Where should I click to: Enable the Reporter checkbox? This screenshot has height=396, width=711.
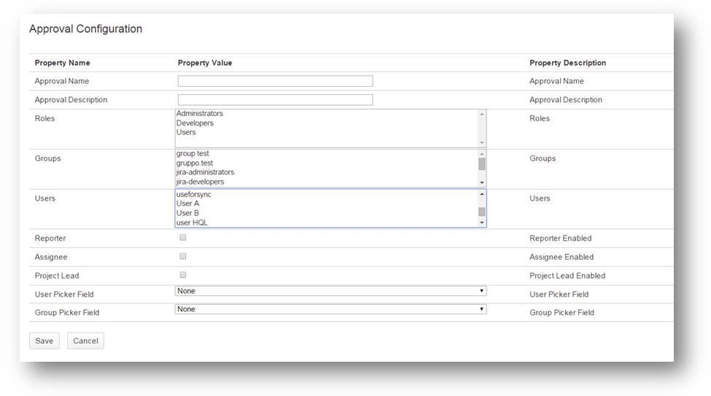click(183, 238)
